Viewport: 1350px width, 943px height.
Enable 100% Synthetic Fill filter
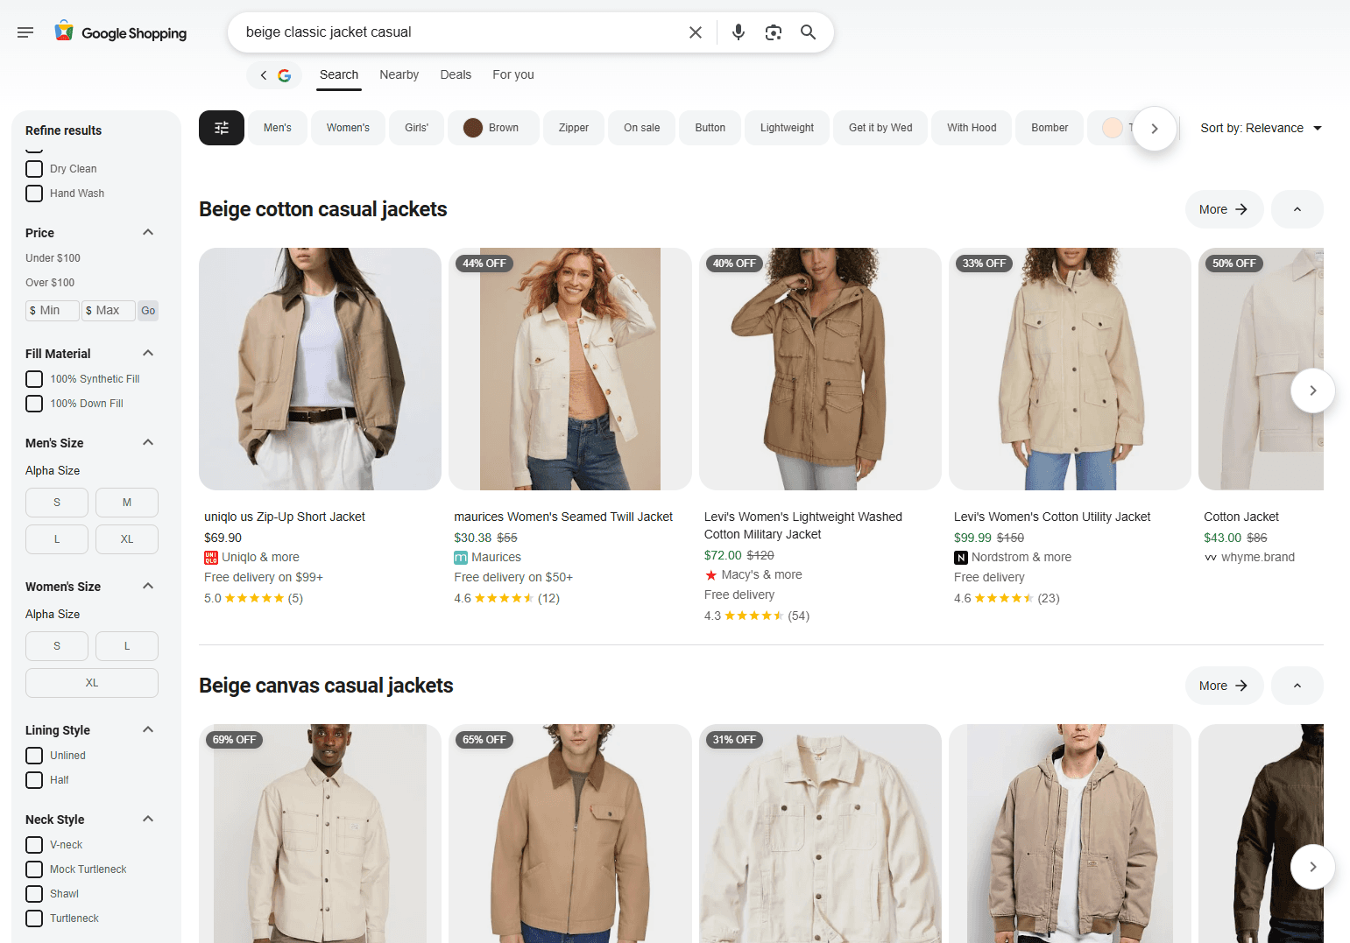click(x=34, y=379)
